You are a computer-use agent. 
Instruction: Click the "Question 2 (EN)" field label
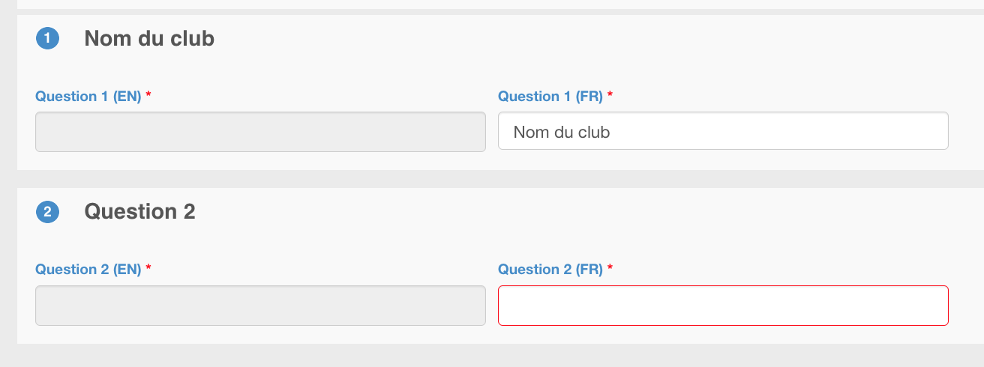pos(88,270)
